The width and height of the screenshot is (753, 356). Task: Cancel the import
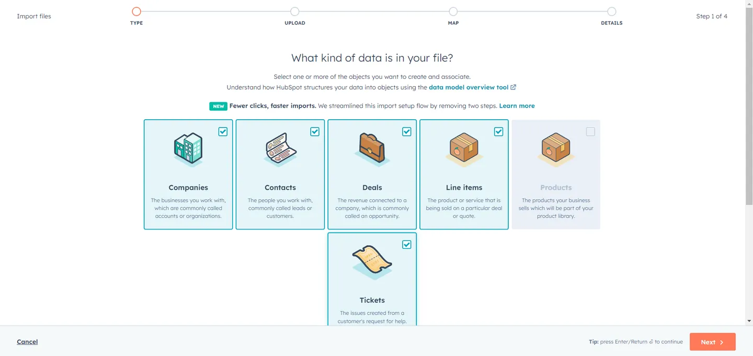pyautogui.click(x=27, y=342)
